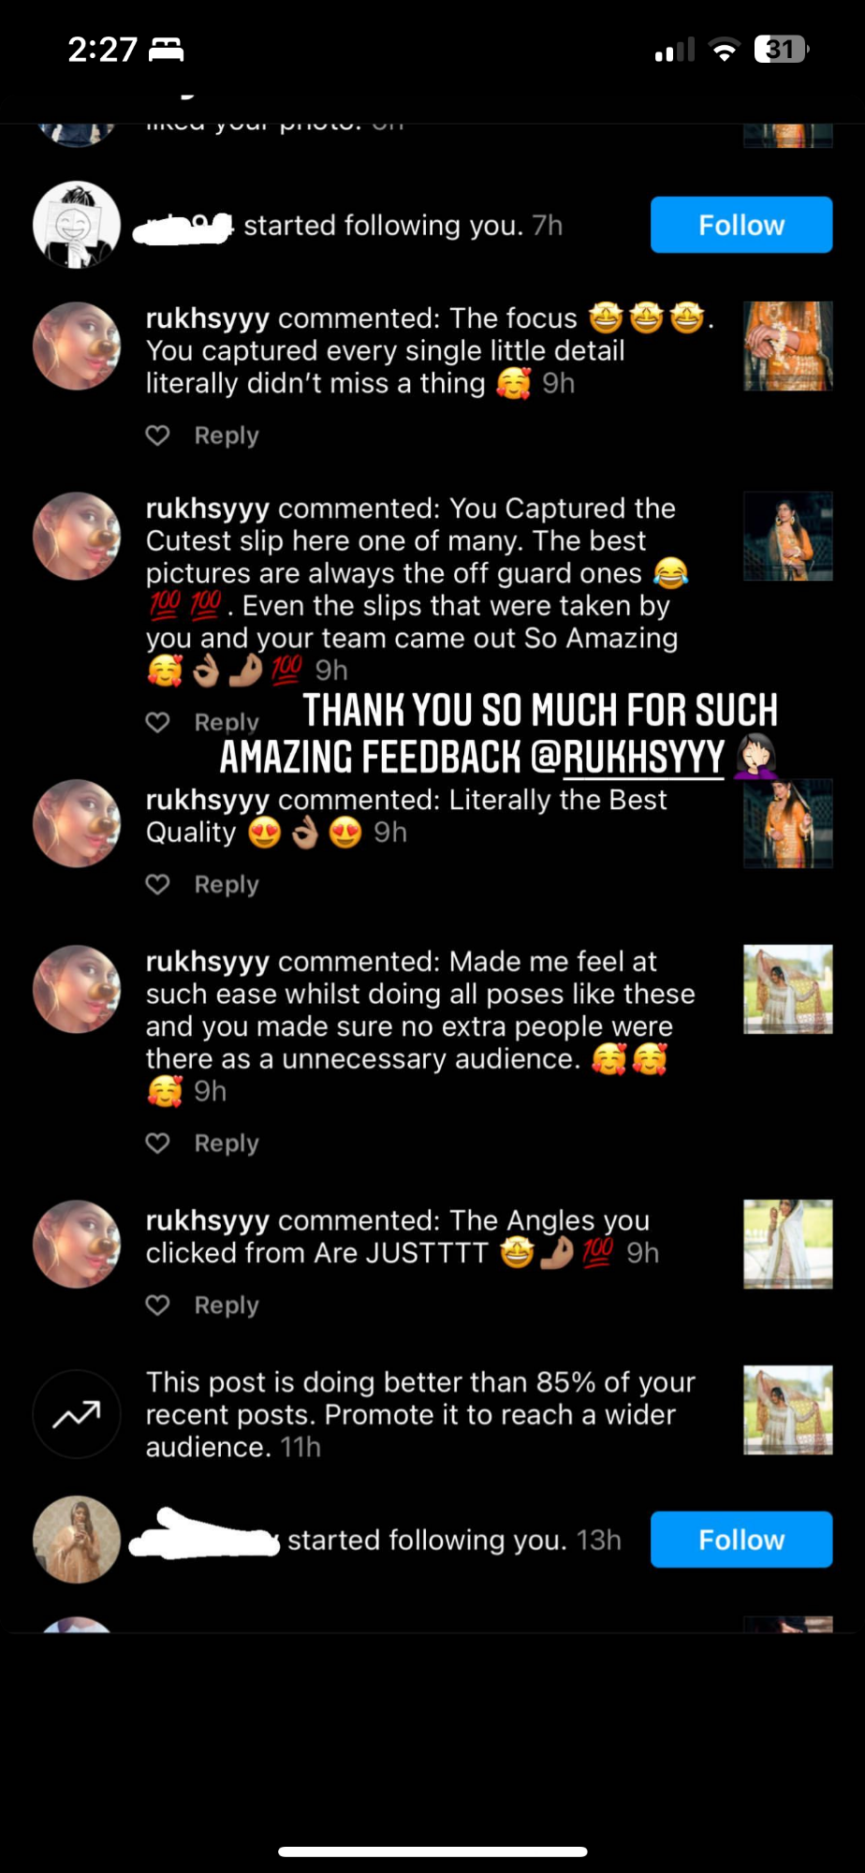The image size is (865, 1873).
Task: Tap heart under 'Literally the Best Quality' comment
Action: [158, 884]
